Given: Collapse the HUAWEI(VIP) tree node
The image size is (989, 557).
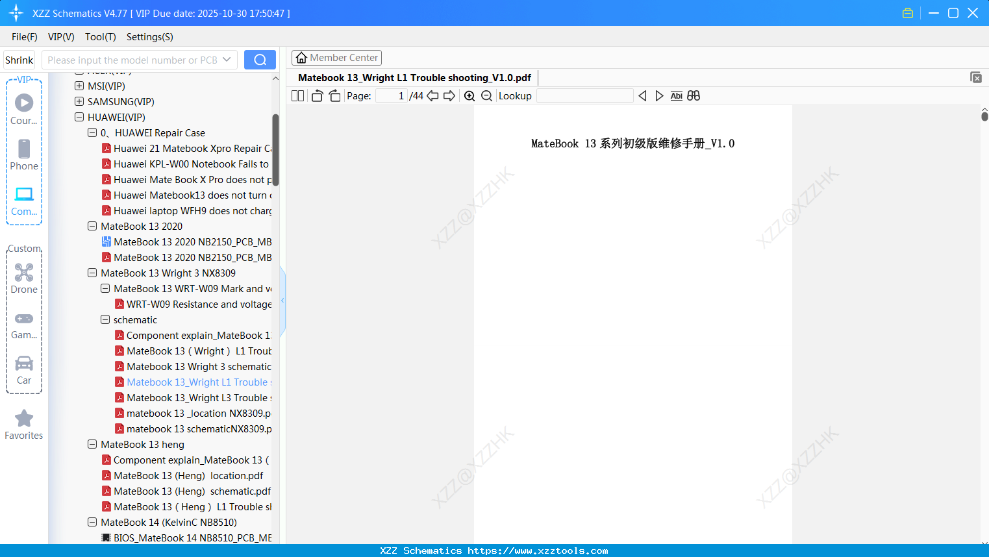Looking at the screenshot, I should tap(79, 117).
